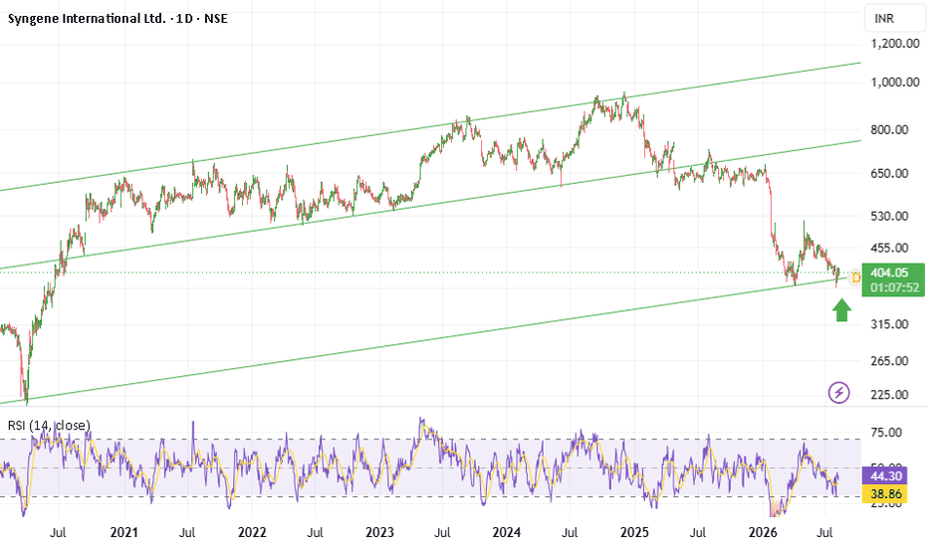Image resolution: width=928 pixels, height=547 pixels.
Task: Click the 01:07:52 bar countdown timer
Action: click(894, 288)
